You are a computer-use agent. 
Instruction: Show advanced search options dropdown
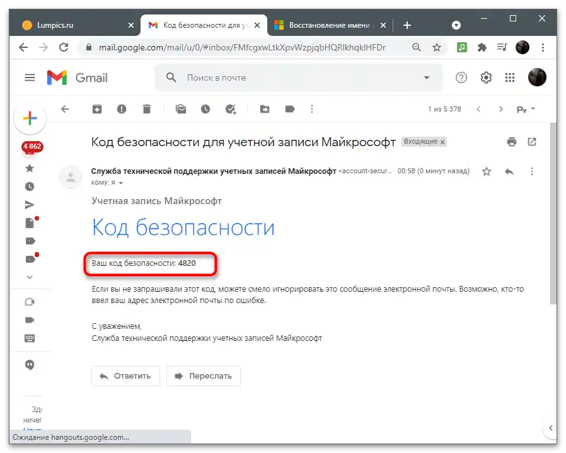click(x=427, y=77)
